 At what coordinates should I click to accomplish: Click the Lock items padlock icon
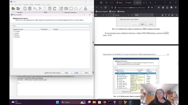[85, 8]
